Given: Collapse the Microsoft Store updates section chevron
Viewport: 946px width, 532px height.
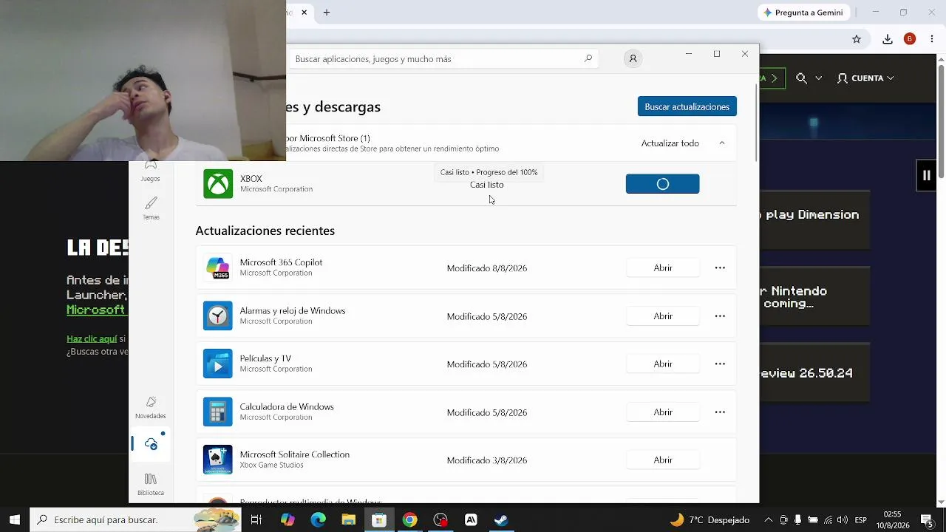Looking at the screenshot, I should tap(722, 143).
